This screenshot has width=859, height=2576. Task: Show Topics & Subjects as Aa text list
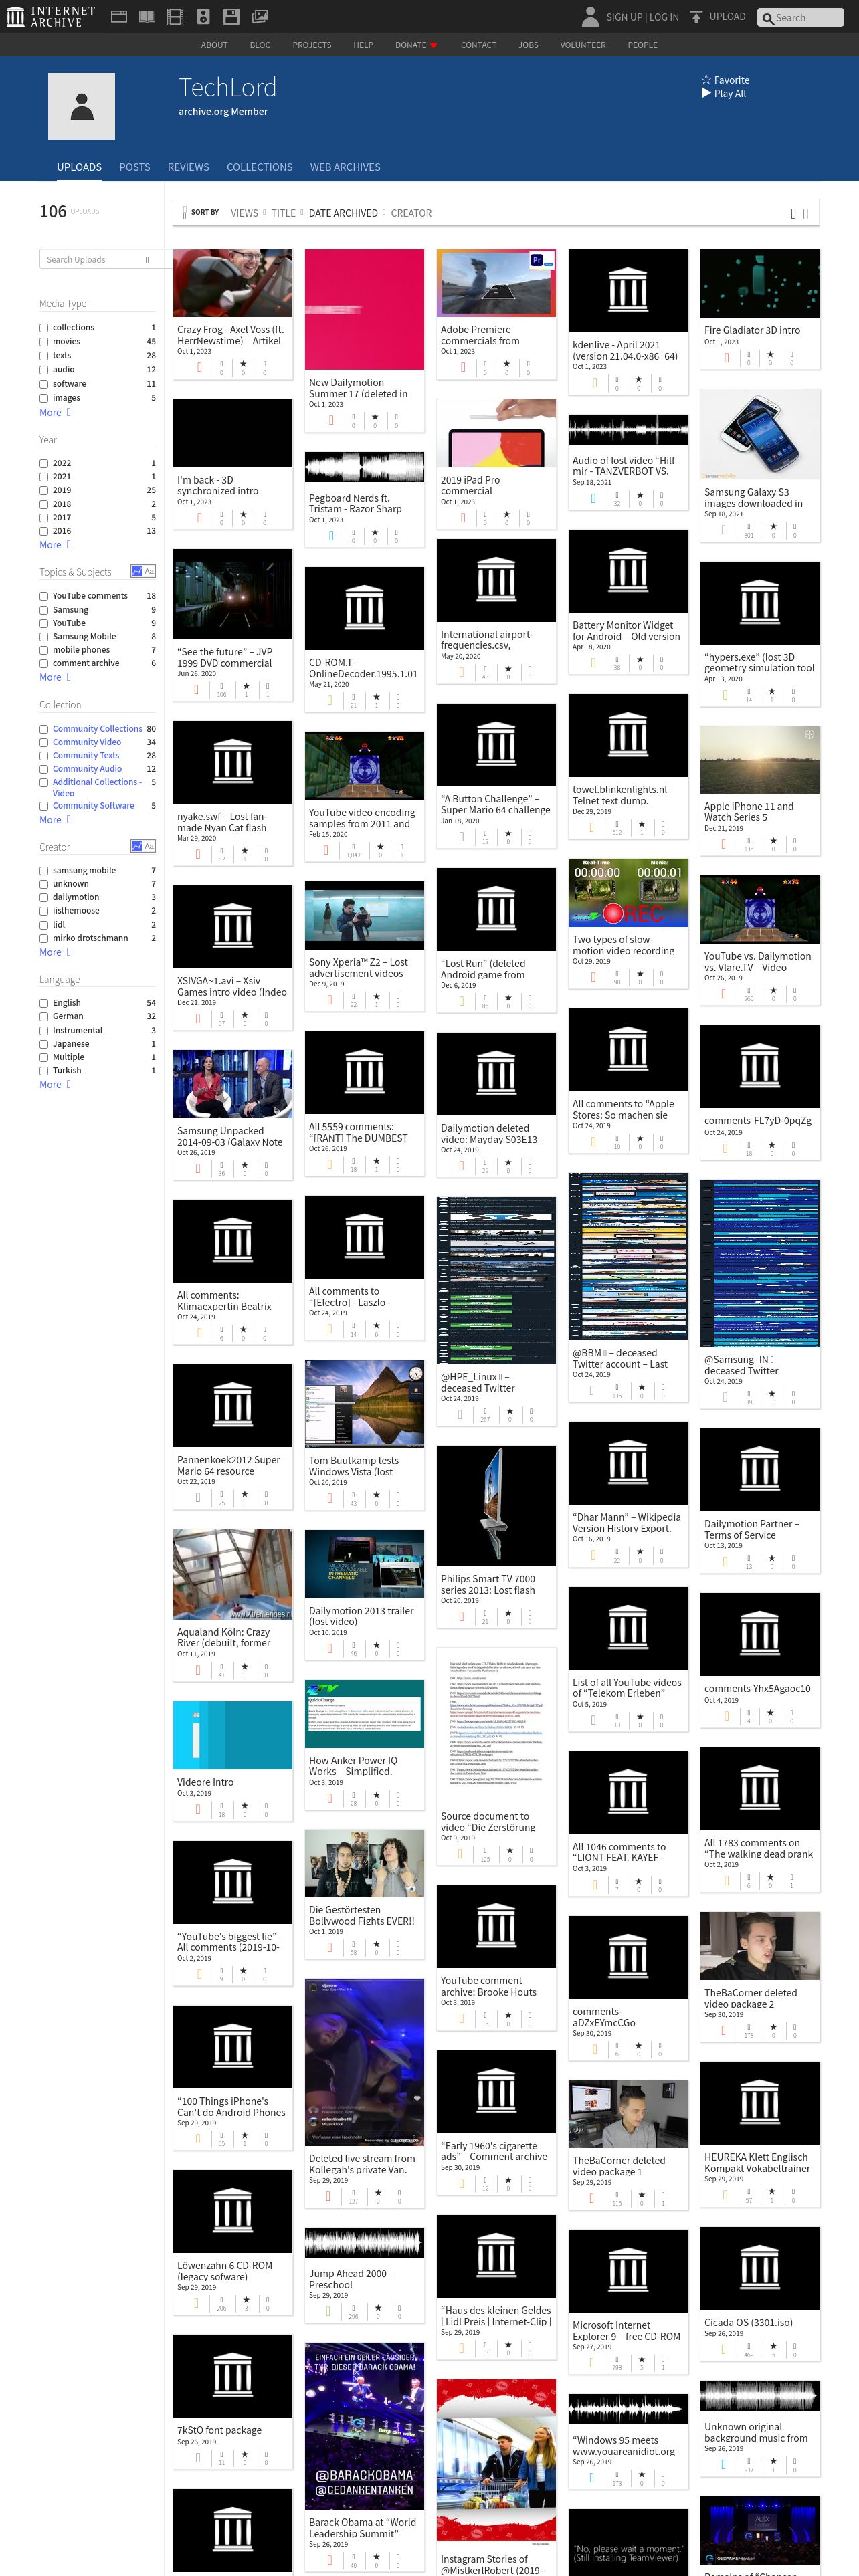149,572
